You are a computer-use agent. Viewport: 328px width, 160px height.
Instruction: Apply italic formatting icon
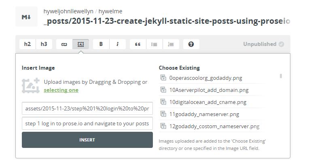pyautogui.click(x=118, y=44)
